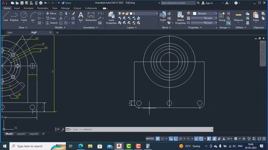Open the View ribbon tab
This screenshot has height=150, width=268.
click(x=55, y=8)
